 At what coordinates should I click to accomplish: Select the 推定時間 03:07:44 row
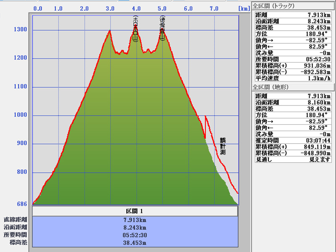coord(293,140)
